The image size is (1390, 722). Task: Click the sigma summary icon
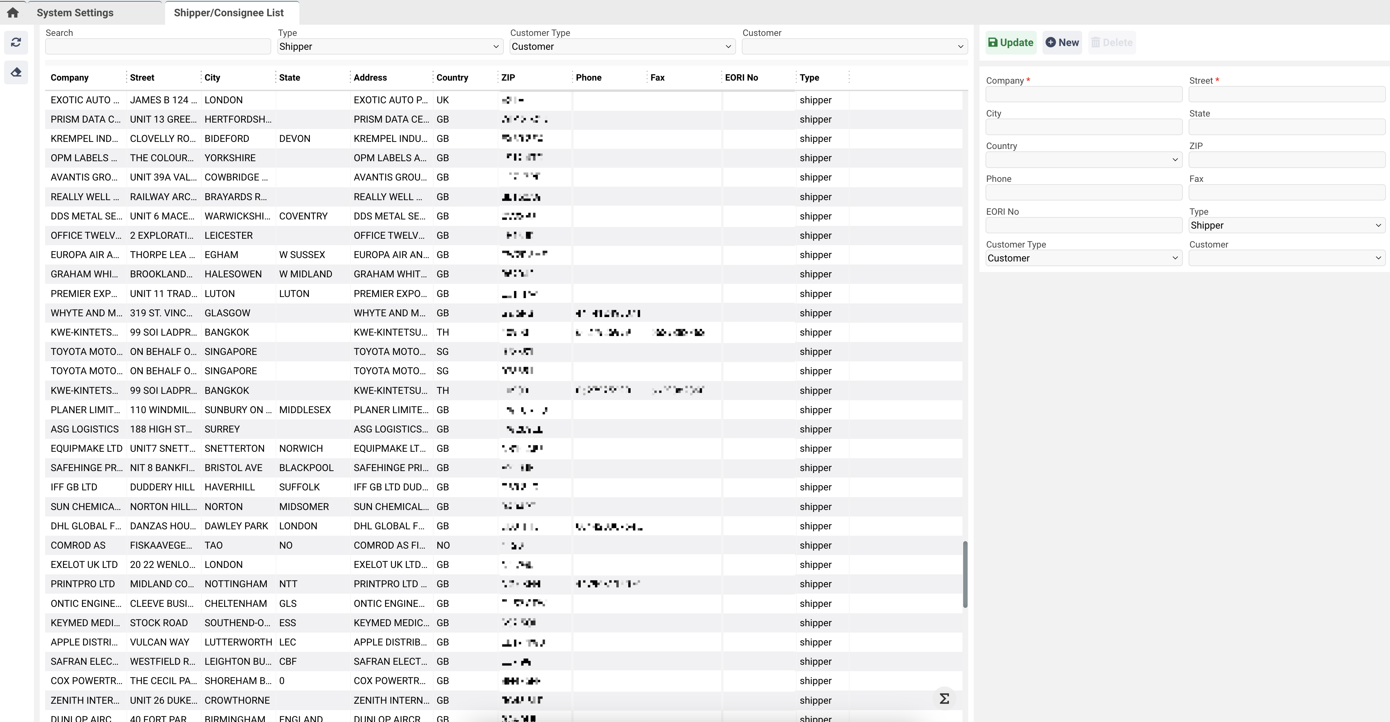(944, 698)
